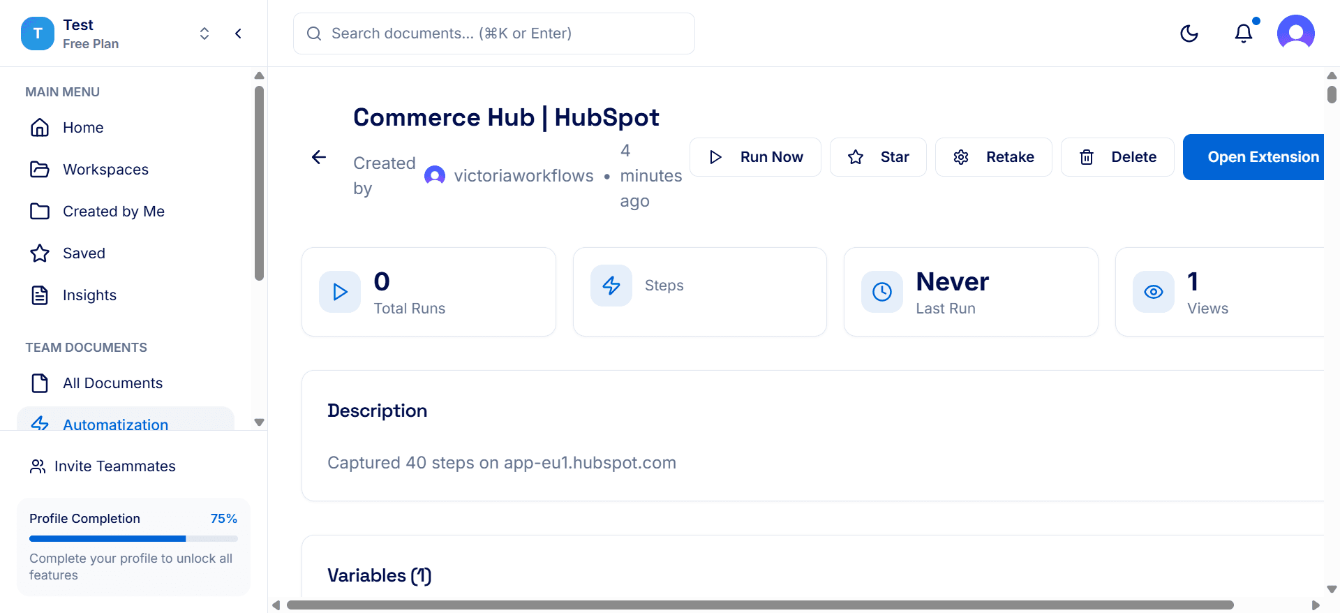Click the Invite Teammates people icon
The width and height of the screenshot is (1340, 613).
(x=38, y=466)
